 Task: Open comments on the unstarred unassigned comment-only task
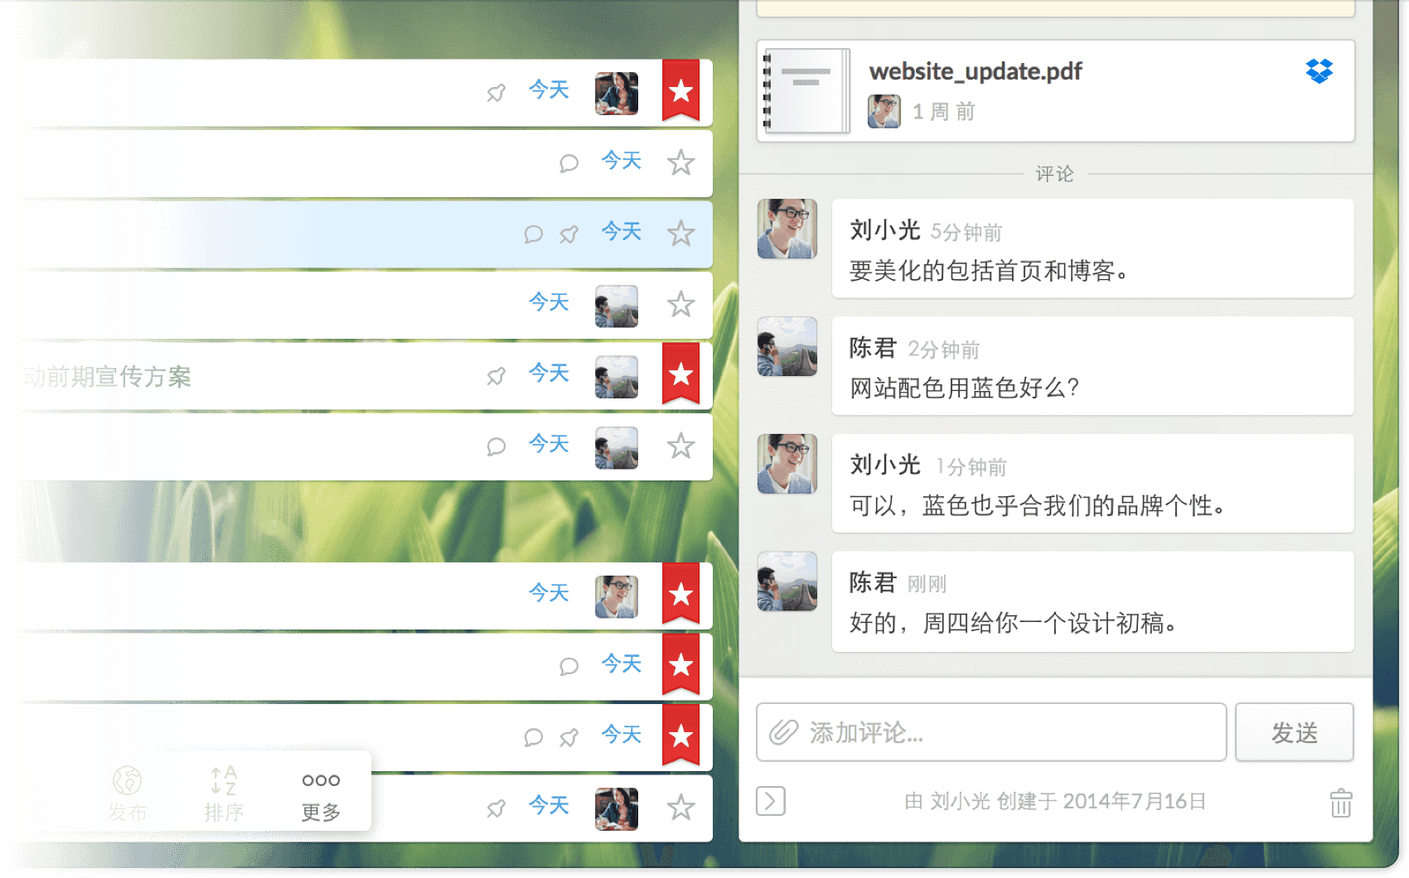click(x=569, y=163)
